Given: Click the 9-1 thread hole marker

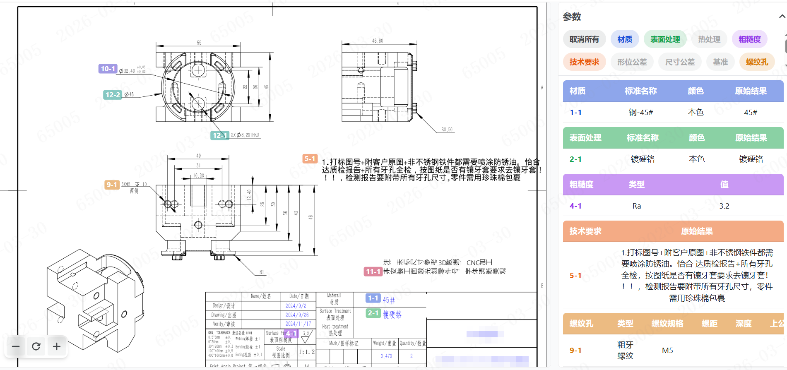Looking at the screenshot, I should point(112,185).
